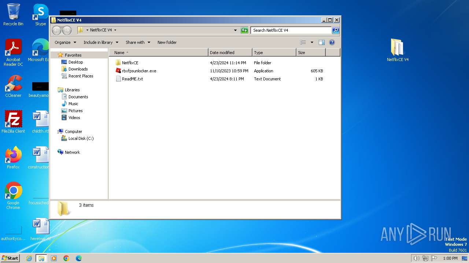Open the NetflixCE folder icon in file list

coord(118,63)
